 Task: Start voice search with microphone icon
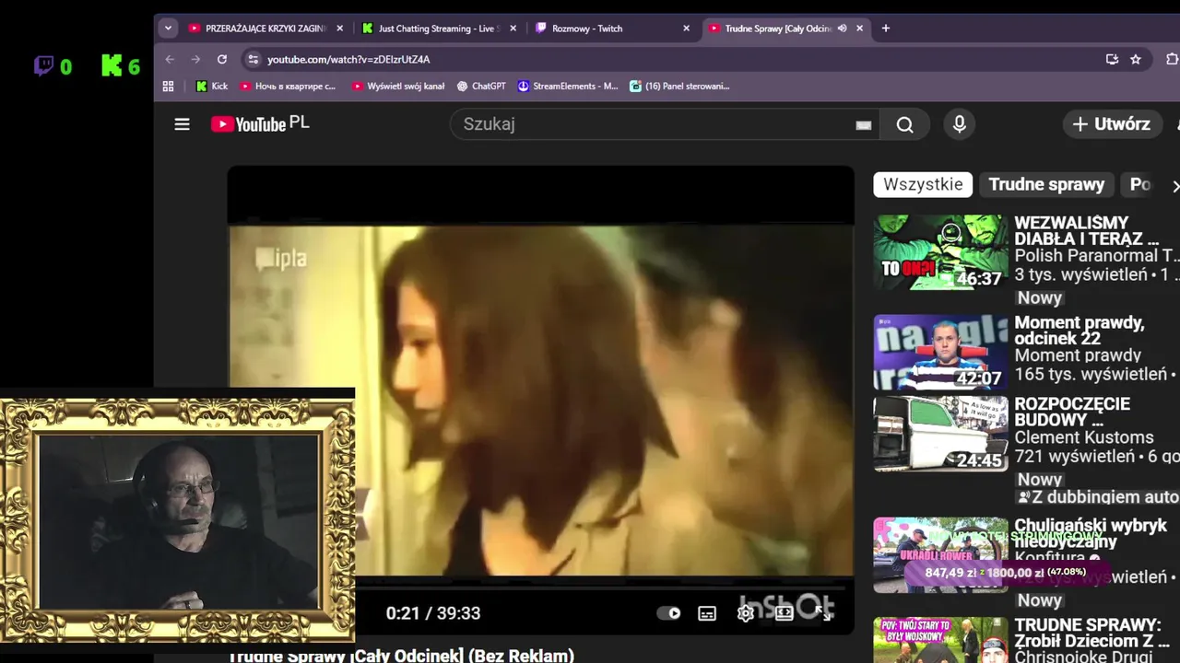tap(960, 124)
